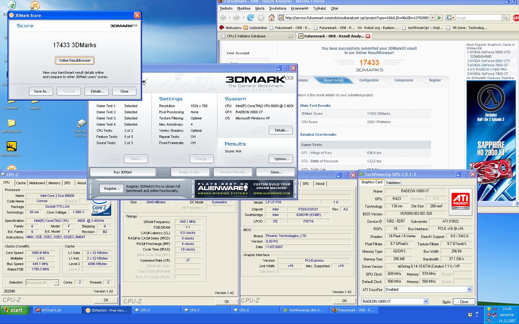Click NVIDIA GeForce 8800 GTX link
Viewport: 519px width, 324px height.
click(490, 61)
